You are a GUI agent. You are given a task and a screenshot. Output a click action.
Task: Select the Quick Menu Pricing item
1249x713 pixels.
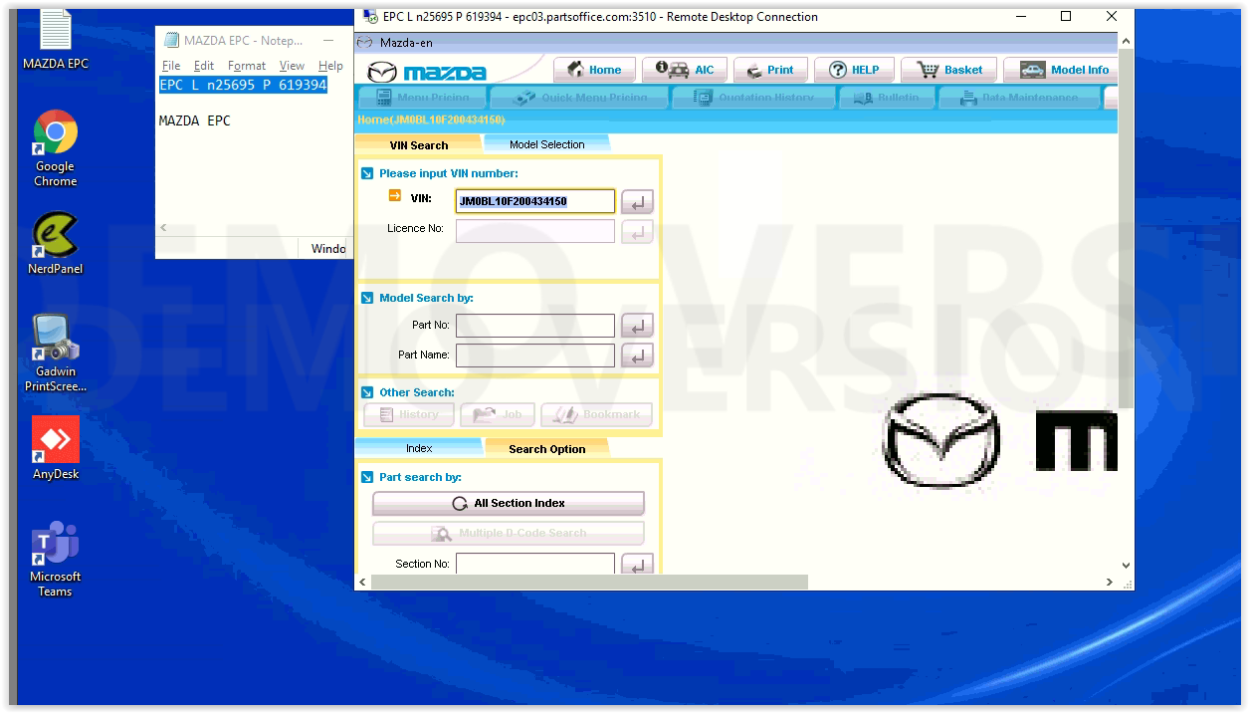(580, 98)
